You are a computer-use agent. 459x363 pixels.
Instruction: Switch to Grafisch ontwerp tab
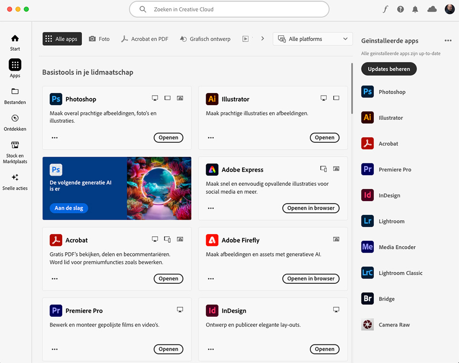coord(205,39)
